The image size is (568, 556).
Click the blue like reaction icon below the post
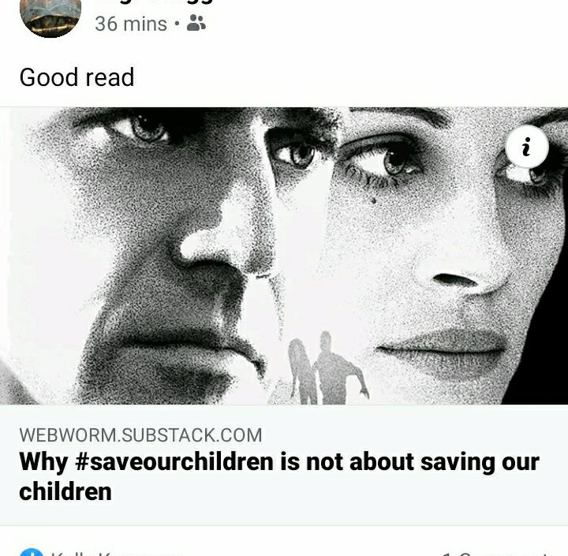tap(32, 552)
